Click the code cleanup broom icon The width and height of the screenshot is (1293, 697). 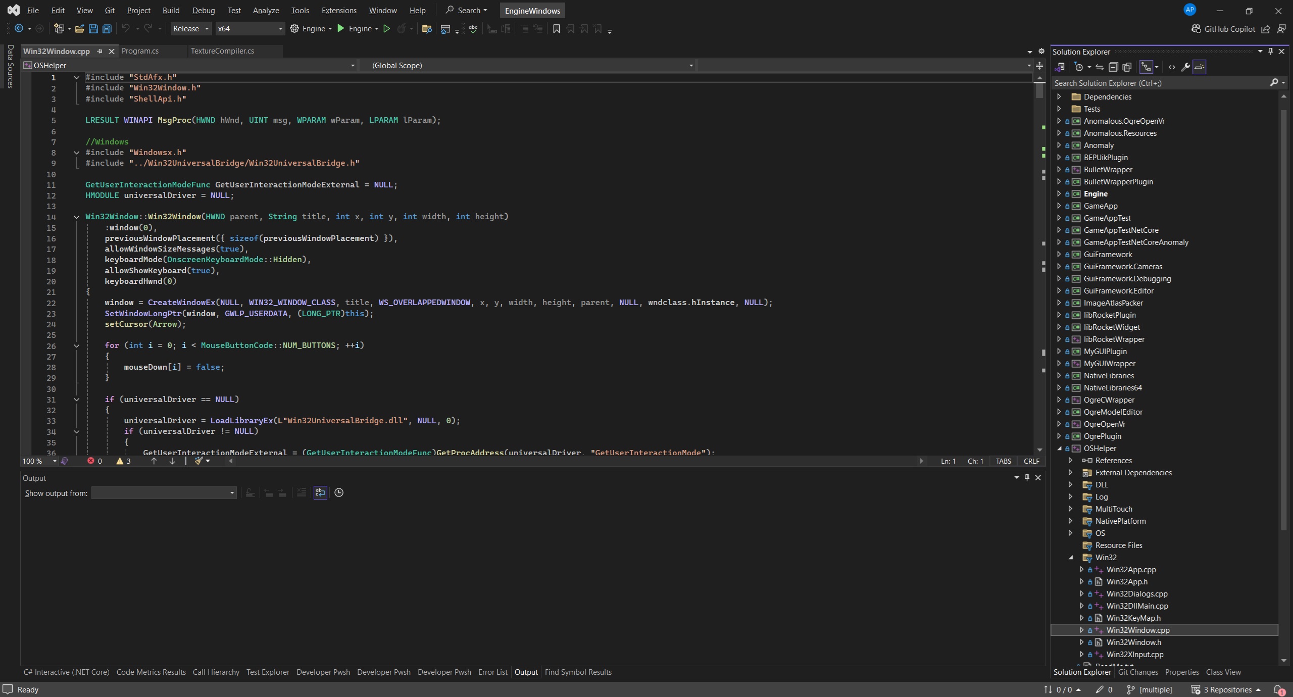(x=198, y=461)
